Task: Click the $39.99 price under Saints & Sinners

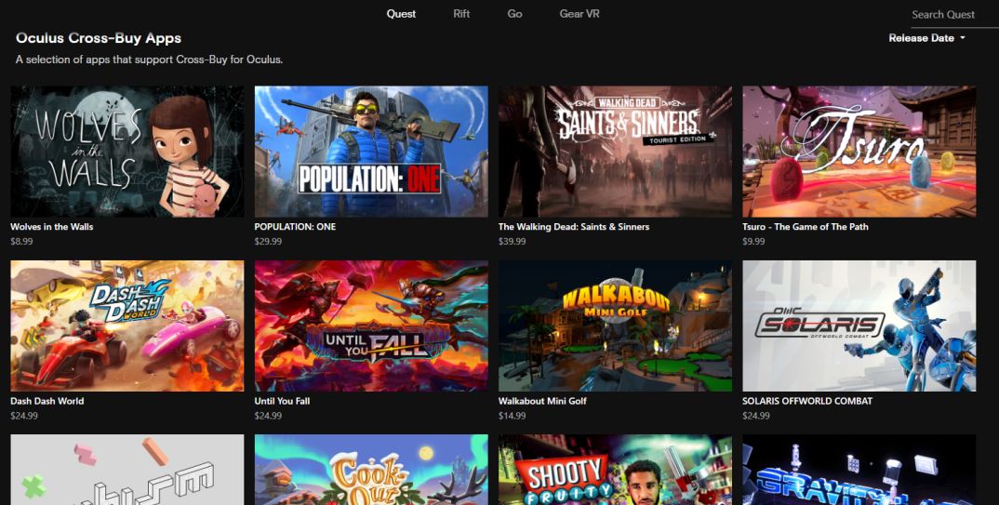Action: (513, 242)
